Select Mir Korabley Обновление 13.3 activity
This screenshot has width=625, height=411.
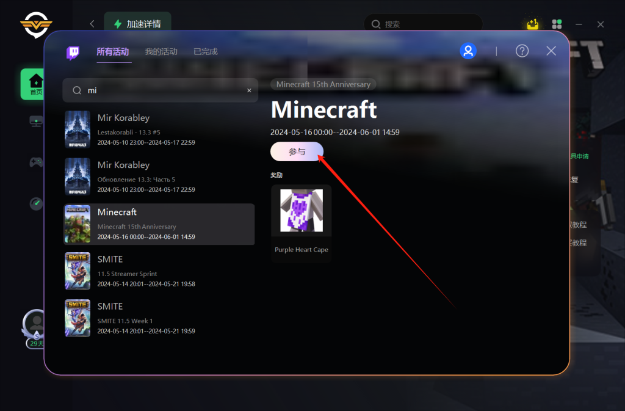(x=159, y=176)
